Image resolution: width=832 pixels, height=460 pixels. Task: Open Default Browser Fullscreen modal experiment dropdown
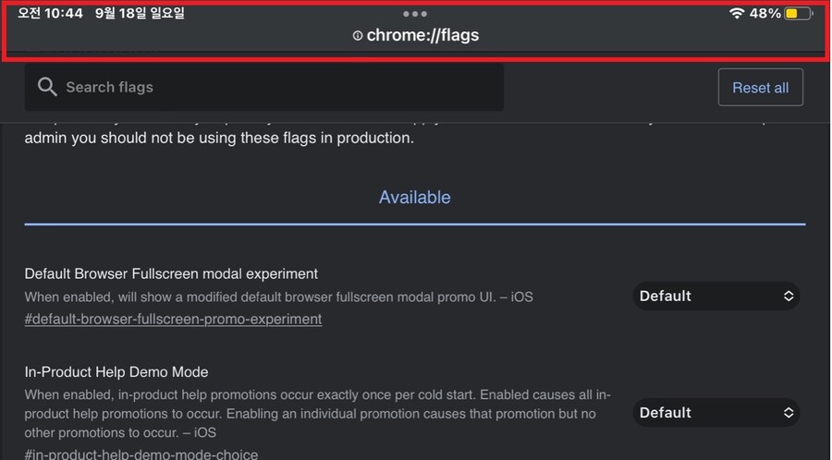[x=716, y=296]
